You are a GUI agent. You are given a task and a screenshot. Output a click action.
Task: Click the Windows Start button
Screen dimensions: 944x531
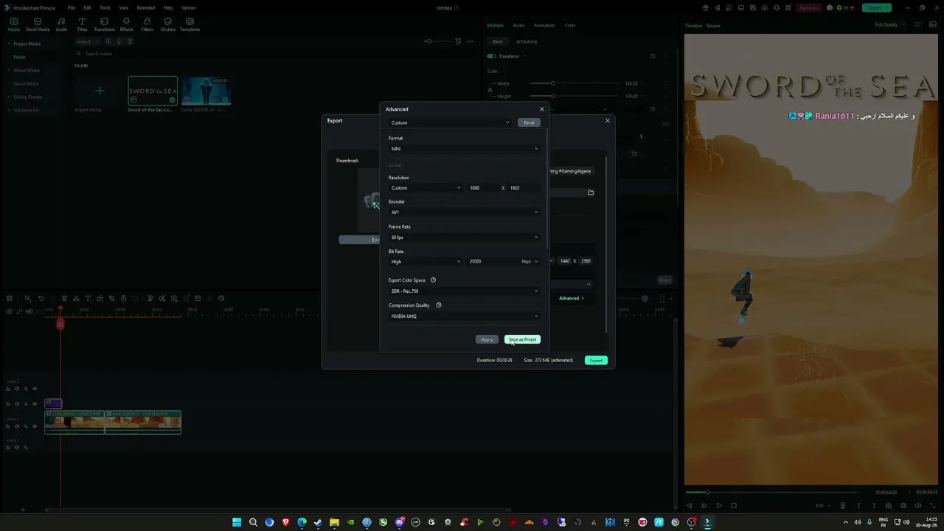pyautogui.click(x=237, y=522)
